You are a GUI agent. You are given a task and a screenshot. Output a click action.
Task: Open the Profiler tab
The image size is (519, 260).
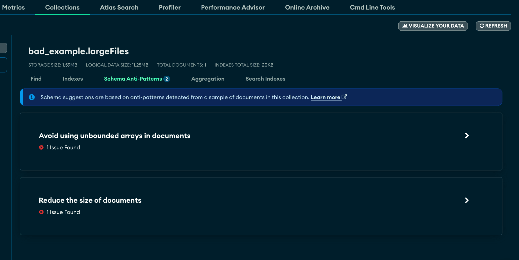tap(170, 7)
